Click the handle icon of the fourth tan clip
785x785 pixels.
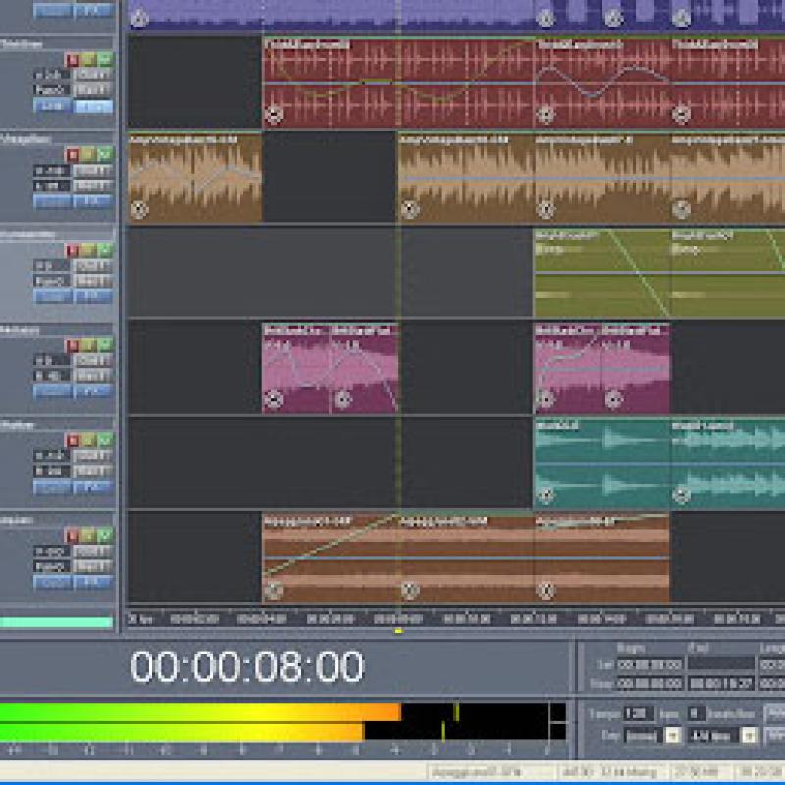click(x=681, y=209)
